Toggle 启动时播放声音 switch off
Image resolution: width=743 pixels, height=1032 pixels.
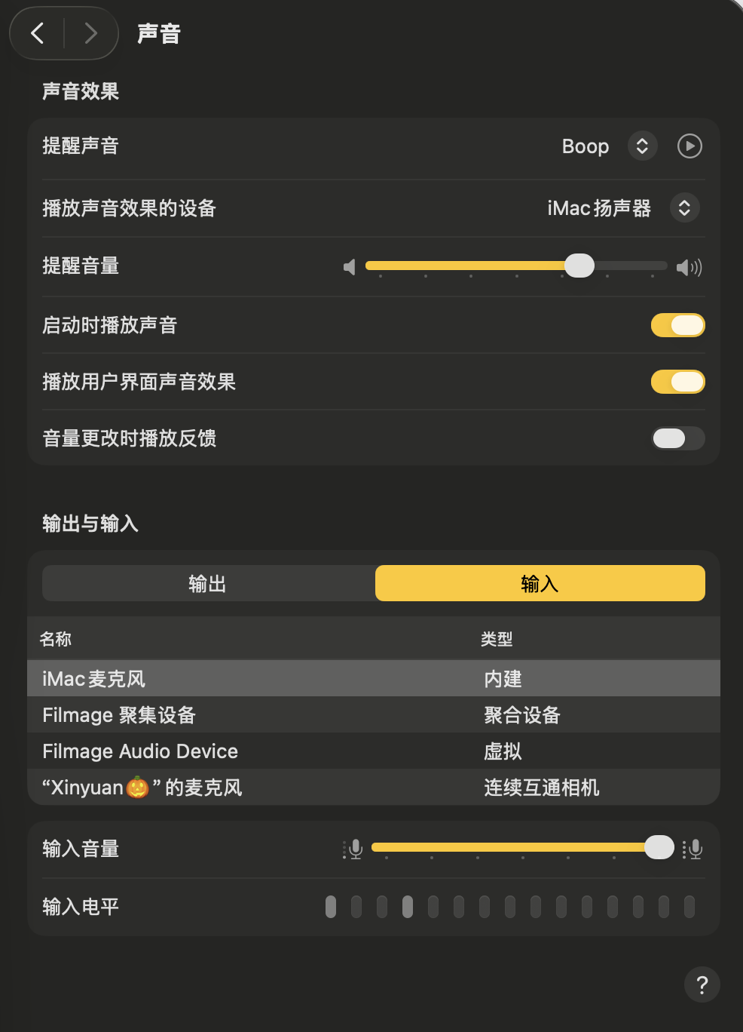677,325
